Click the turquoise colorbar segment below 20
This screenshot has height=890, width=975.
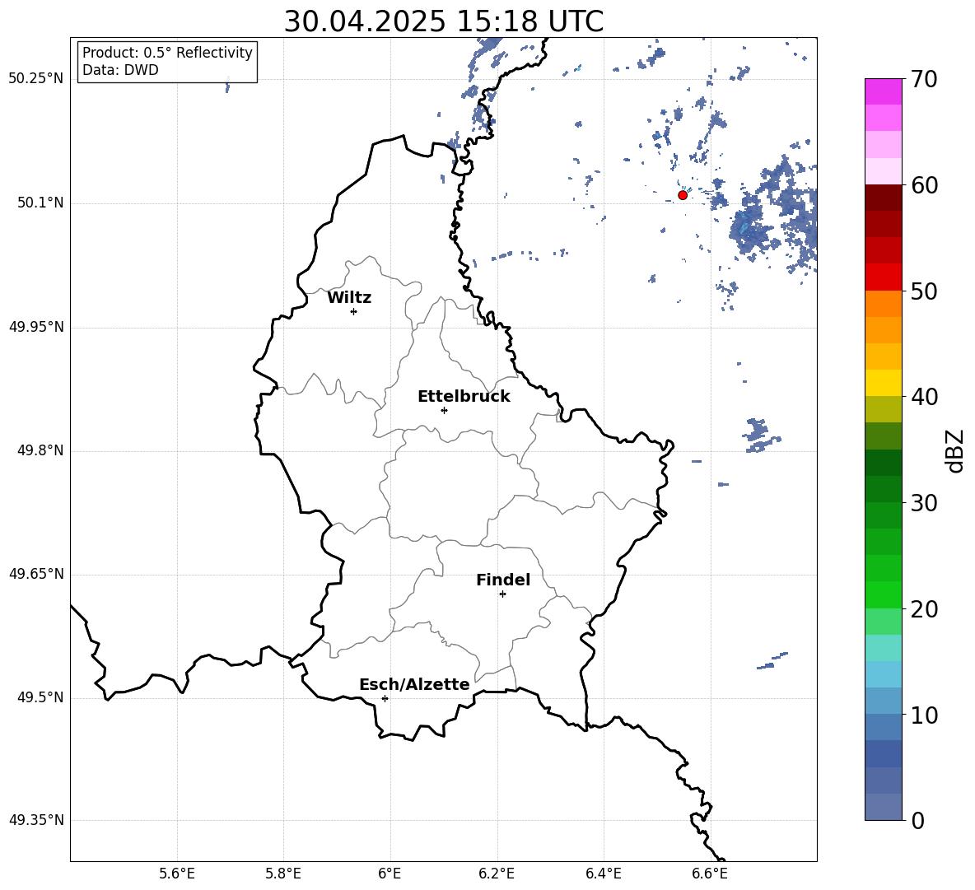coord(884,648)
